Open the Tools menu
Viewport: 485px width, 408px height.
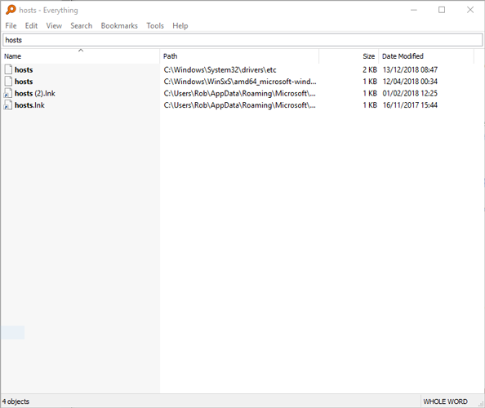(x=155, y=25)
